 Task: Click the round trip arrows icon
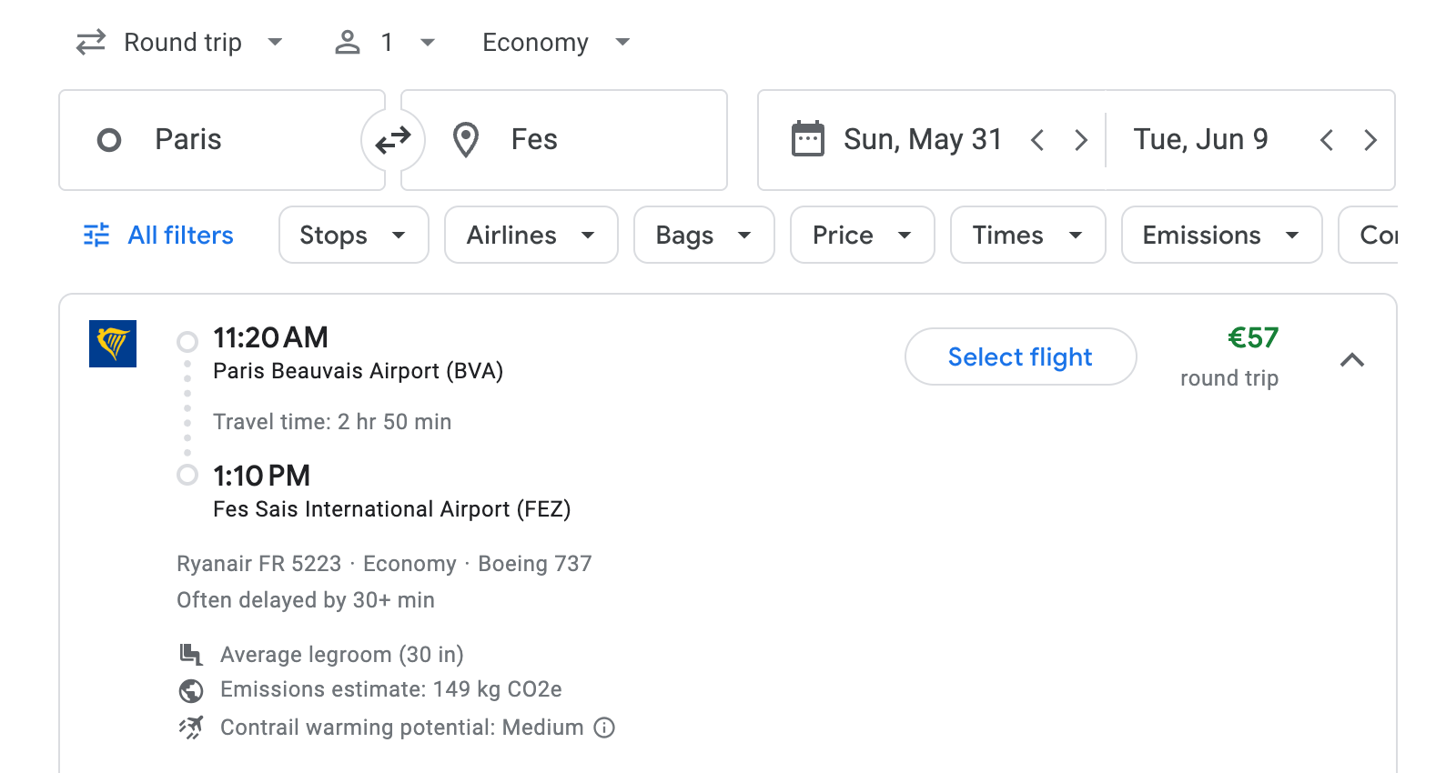pyautogui.click(x=90, y=42)
